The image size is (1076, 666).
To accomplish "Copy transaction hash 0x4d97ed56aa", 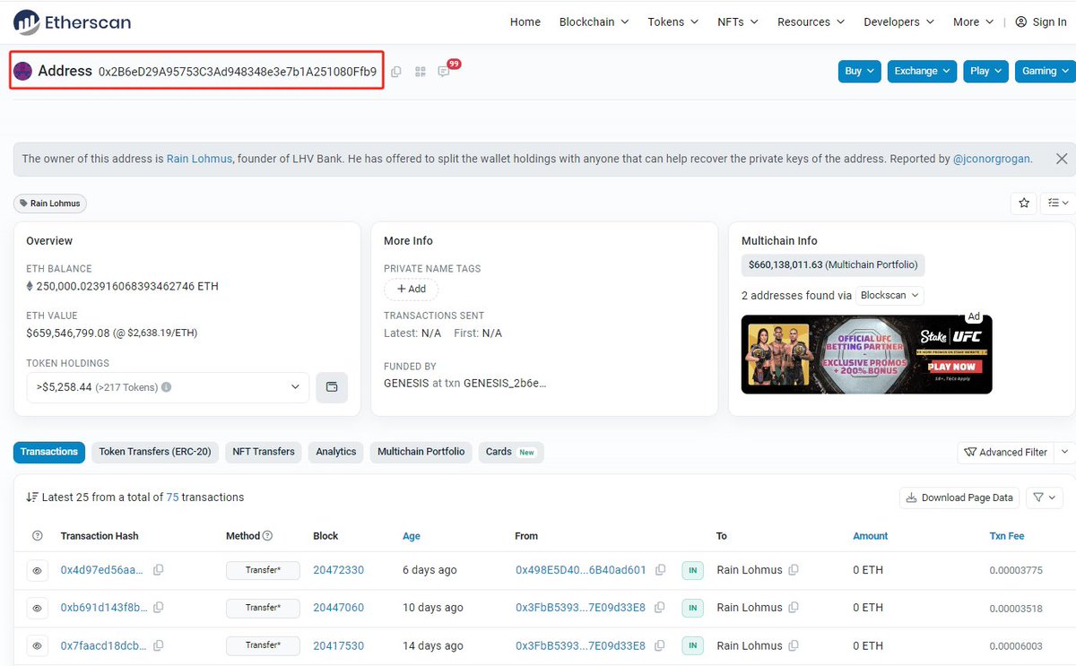I will 159,570.
